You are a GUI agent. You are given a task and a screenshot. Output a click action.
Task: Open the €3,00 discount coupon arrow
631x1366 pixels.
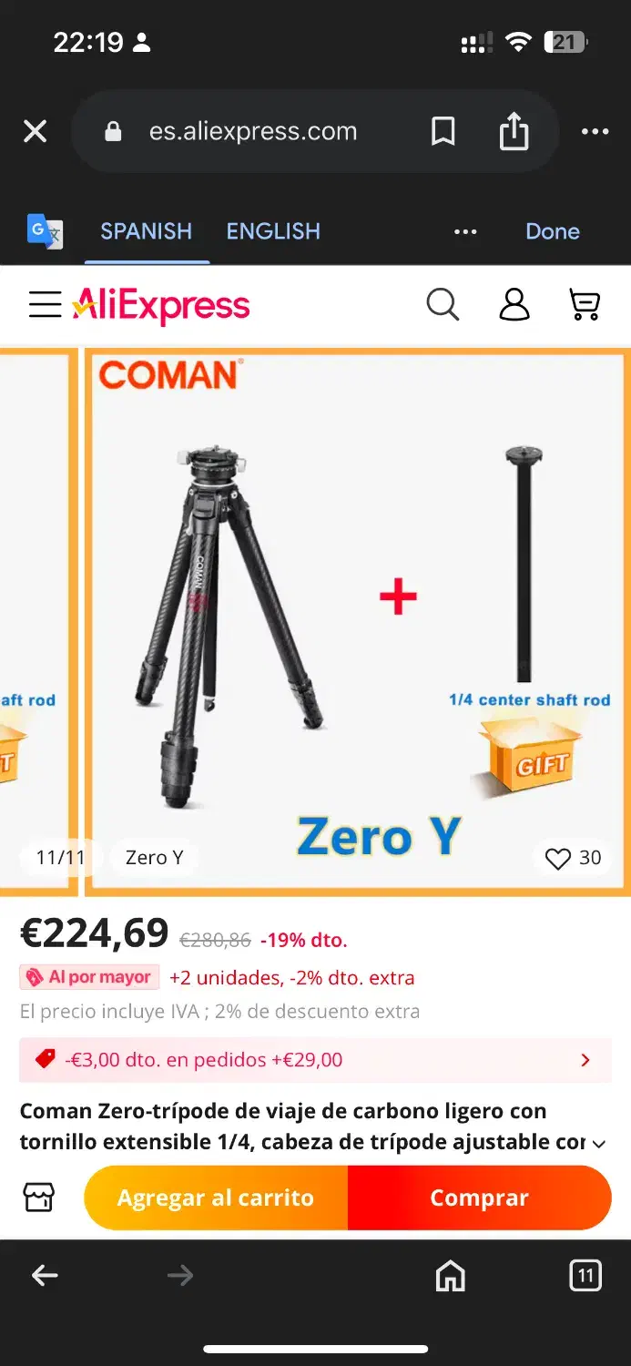pyautogui.click(x=585, y=1060)
